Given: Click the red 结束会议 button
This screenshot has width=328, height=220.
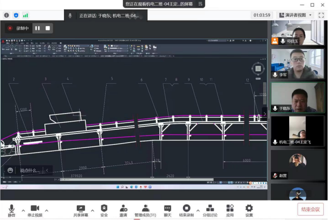Looking at the screenshot, I should click(311, 209).
